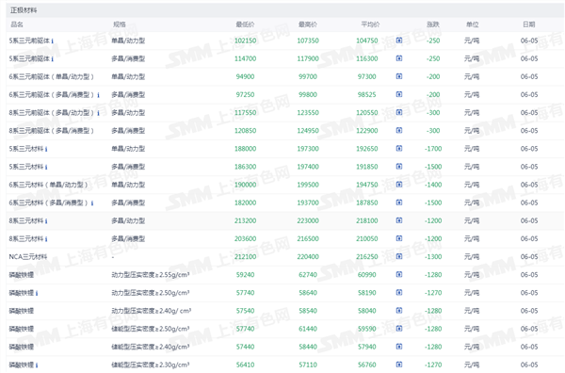Open price chart icon beside average 116300
Image resolution: width=565 pixels, height=373 pixels.
399,58
